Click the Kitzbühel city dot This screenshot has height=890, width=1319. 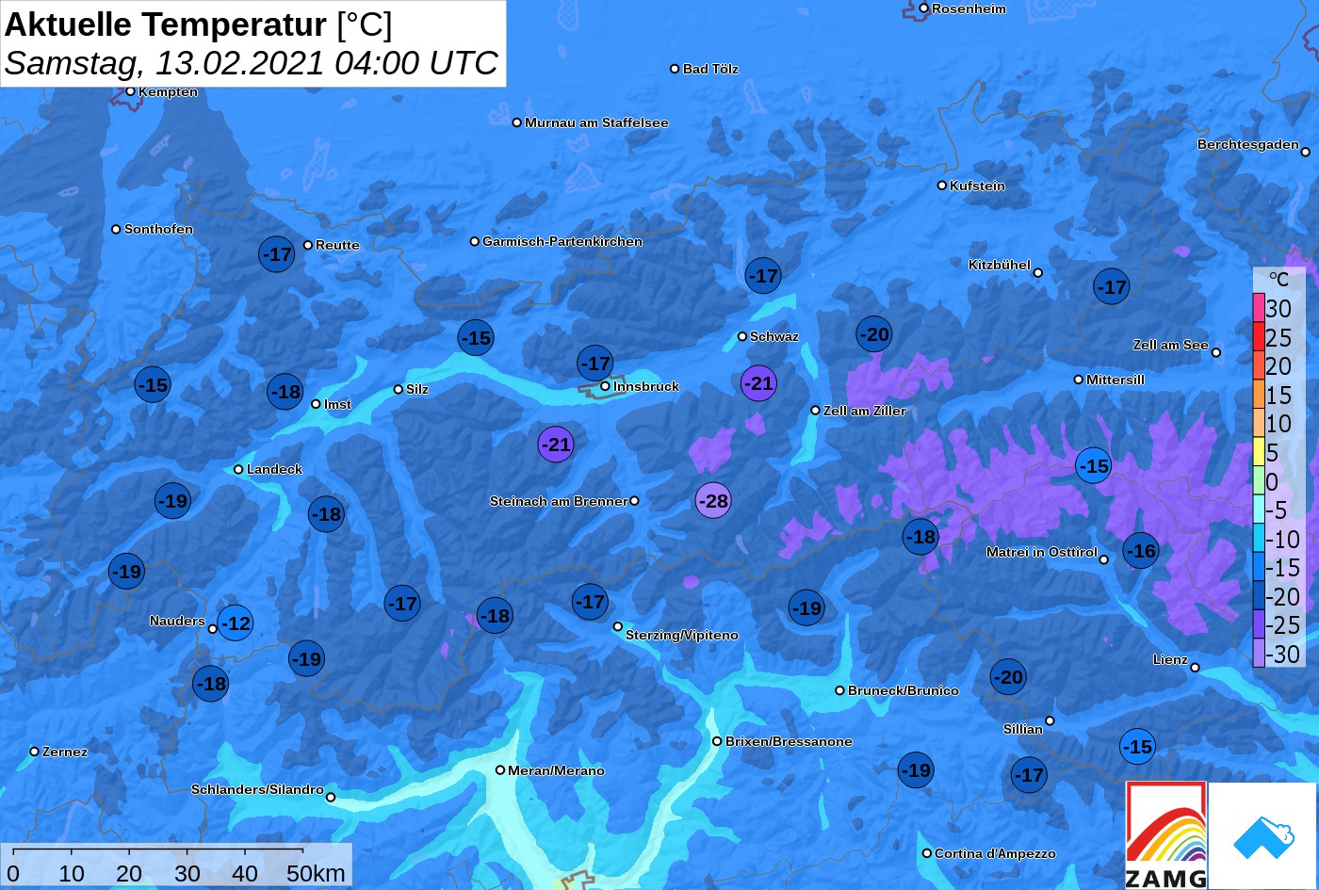click(1038, 273)
